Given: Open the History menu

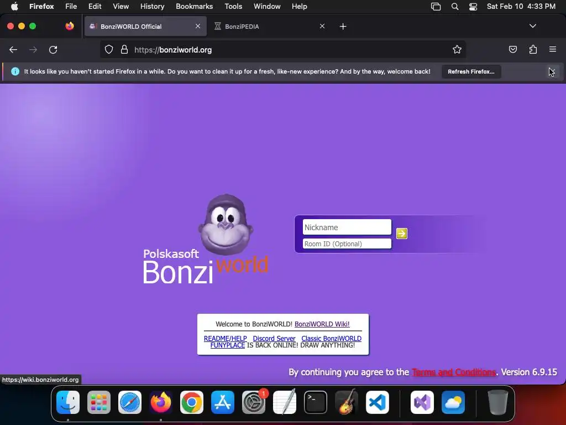Looking at the screenshot, I should [152, 7].
